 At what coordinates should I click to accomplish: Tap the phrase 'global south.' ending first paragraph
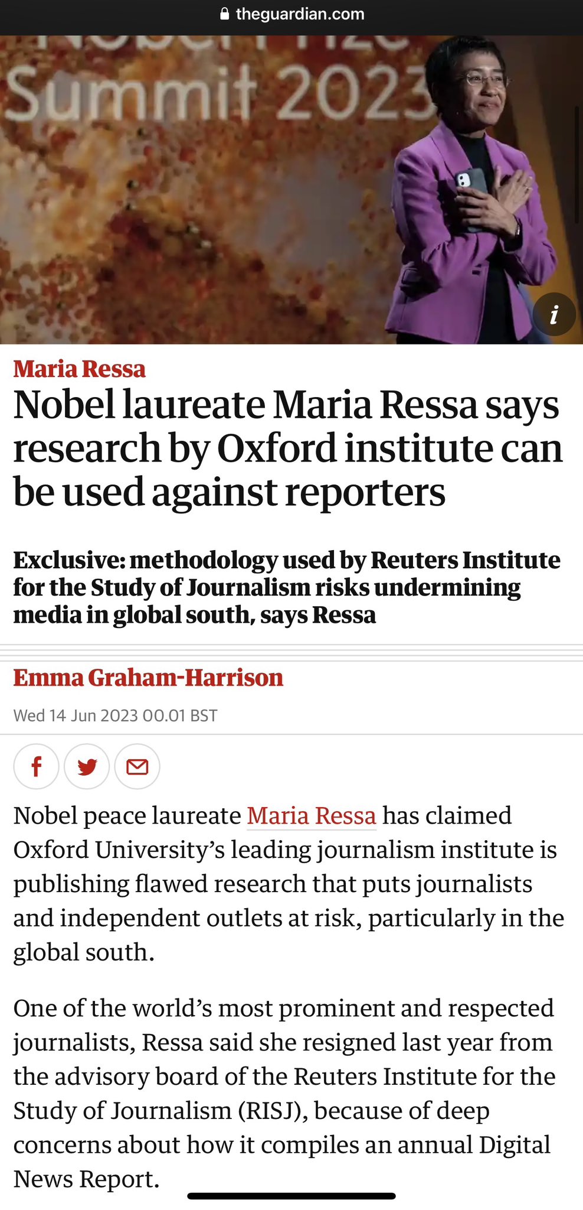[84, 952]
